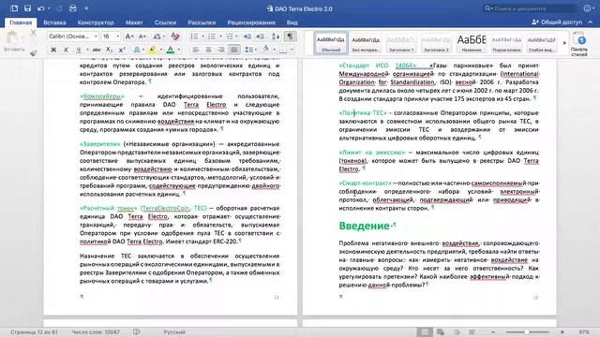Click the ISO 14064 hyperlink in the document
Screen dimensions: 600x337
point(406,66)
